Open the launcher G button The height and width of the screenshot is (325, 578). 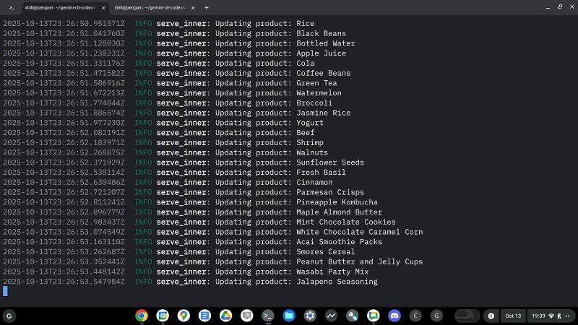tap(9, 316)
